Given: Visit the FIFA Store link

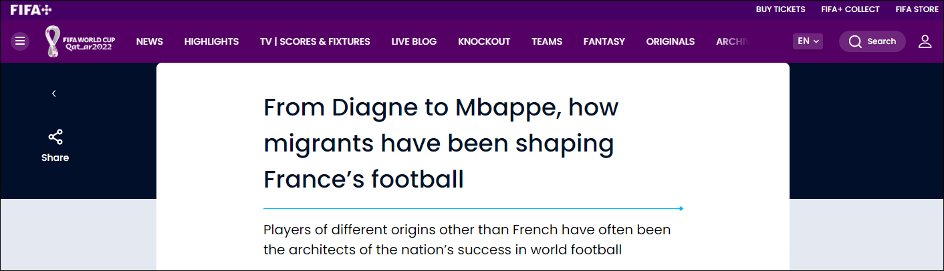Looking at the screenshot, I should (x=917, y=9).
